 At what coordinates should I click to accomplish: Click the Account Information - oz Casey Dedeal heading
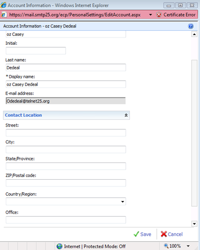click(x=39, y=26)
